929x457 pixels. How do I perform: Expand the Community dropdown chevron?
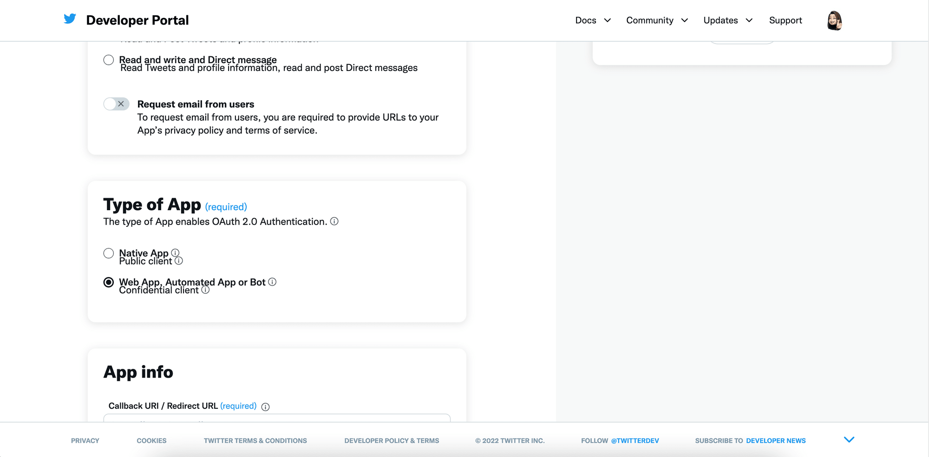coord(685,20)
